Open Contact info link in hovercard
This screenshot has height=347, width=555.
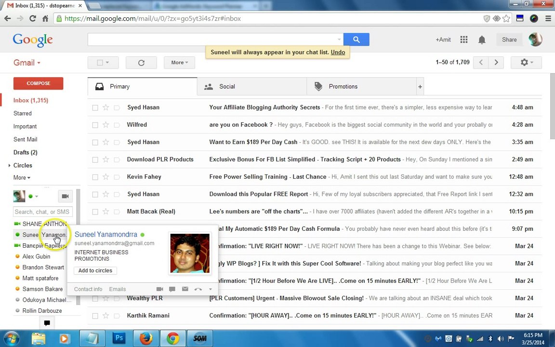point(88,289)
